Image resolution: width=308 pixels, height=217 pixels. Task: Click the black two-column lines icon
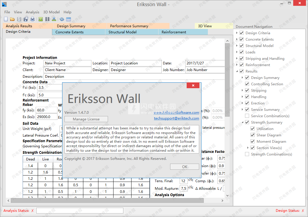click(47, 19)
